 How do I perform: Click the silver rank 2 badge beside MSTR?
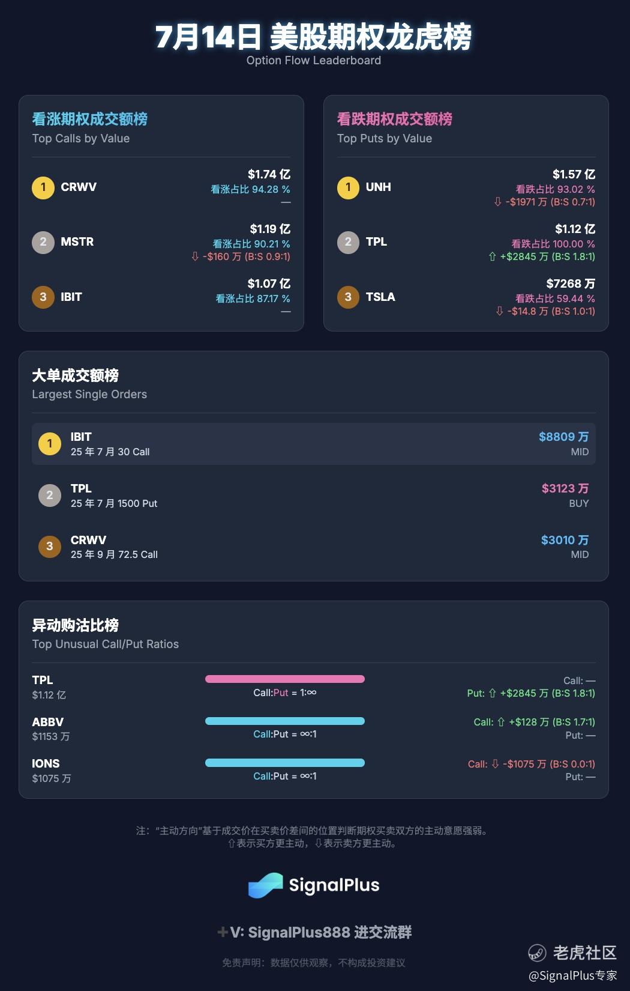click(43, 242)
